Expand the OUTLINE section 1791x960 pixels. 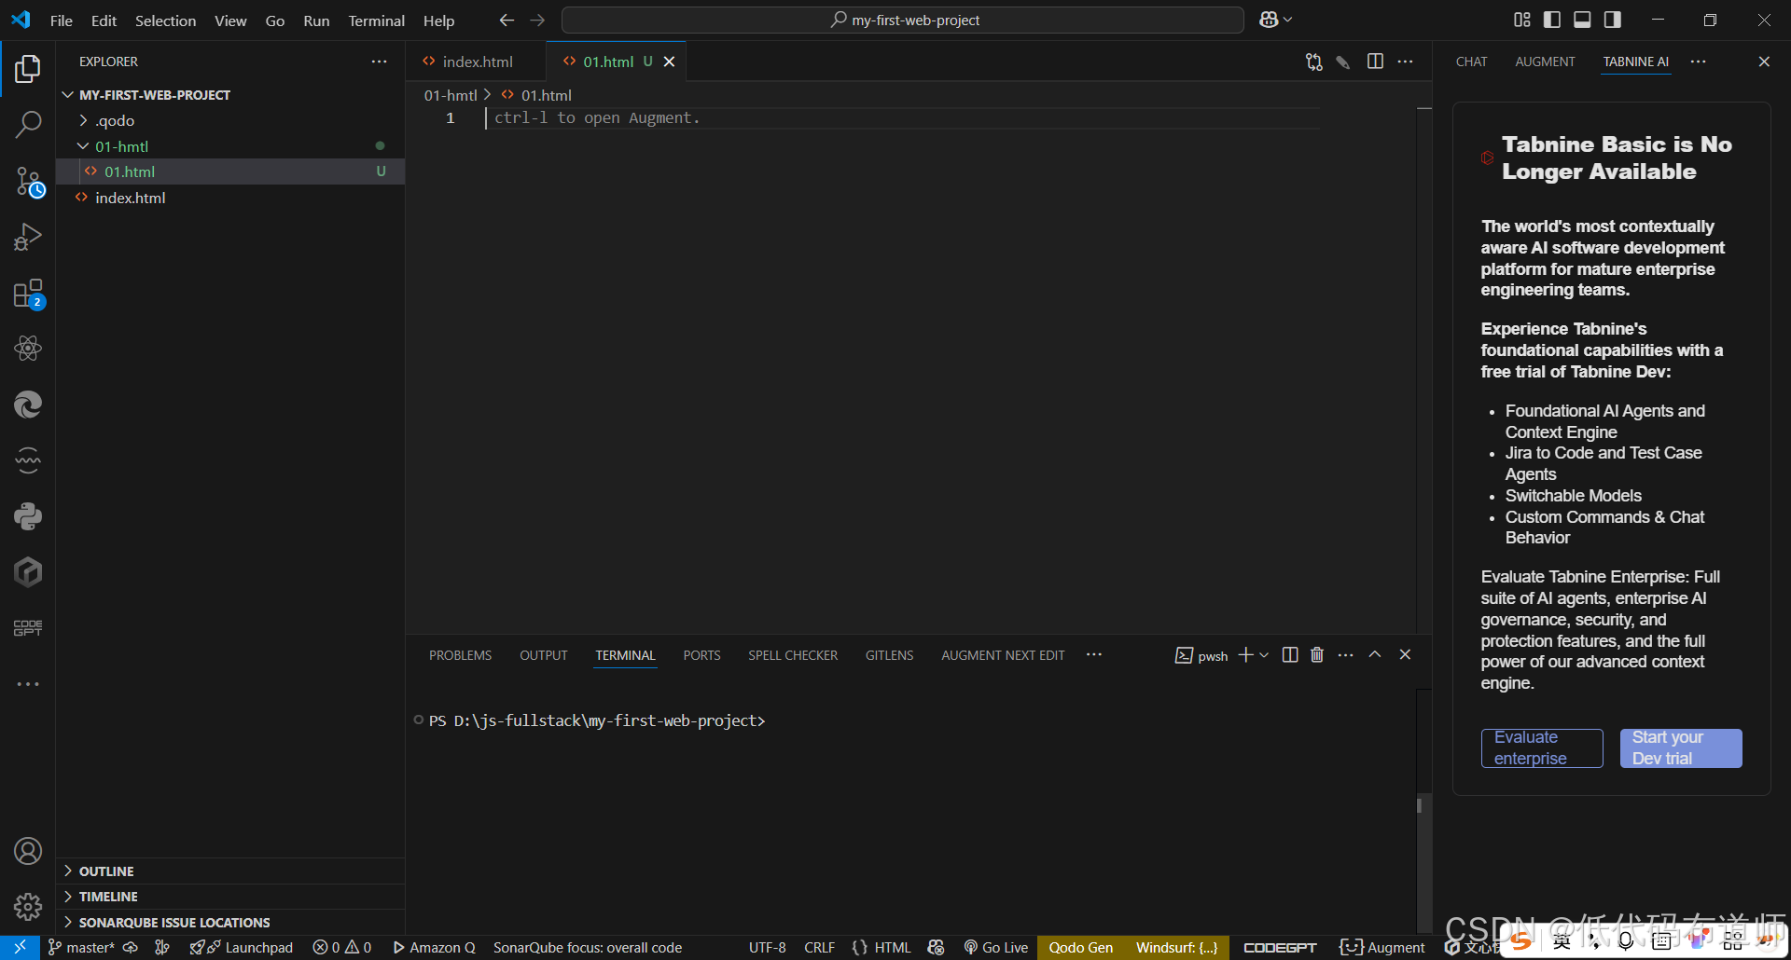(230, 871)
